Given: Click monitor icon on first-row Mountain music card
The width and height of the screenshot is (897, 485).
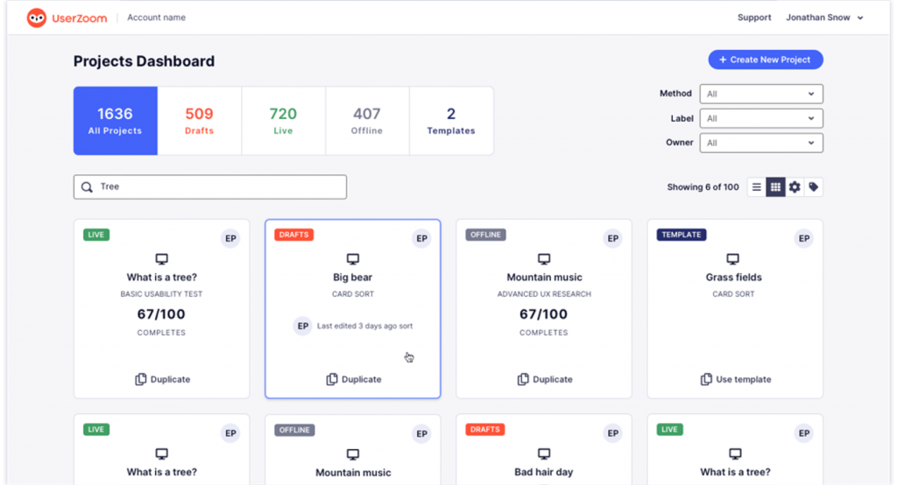Looking at the screenshot, I should tap(544, 259).
